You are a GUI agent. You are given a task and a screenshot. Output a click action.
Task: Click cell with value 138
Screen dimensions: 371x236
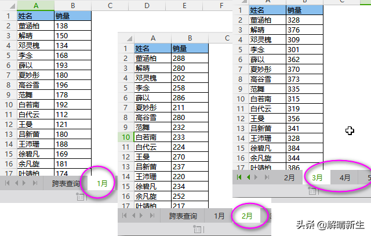[73, 26]
